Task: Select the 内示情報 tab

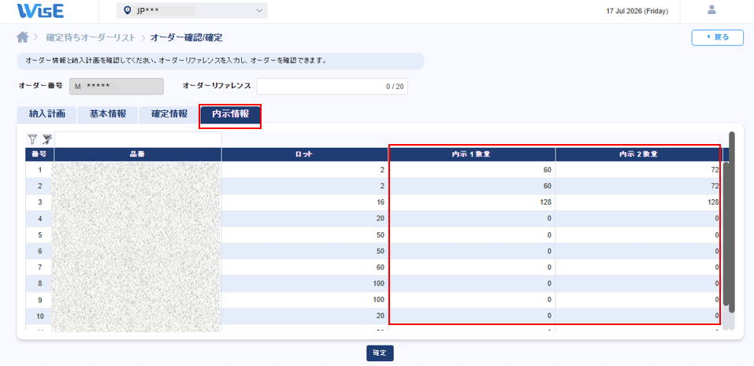Action: pos(230,115)
